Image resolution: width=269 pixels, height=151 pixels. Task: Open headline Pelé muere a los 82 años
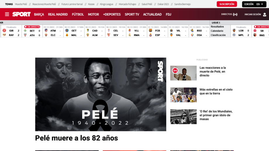click(77, 138)
